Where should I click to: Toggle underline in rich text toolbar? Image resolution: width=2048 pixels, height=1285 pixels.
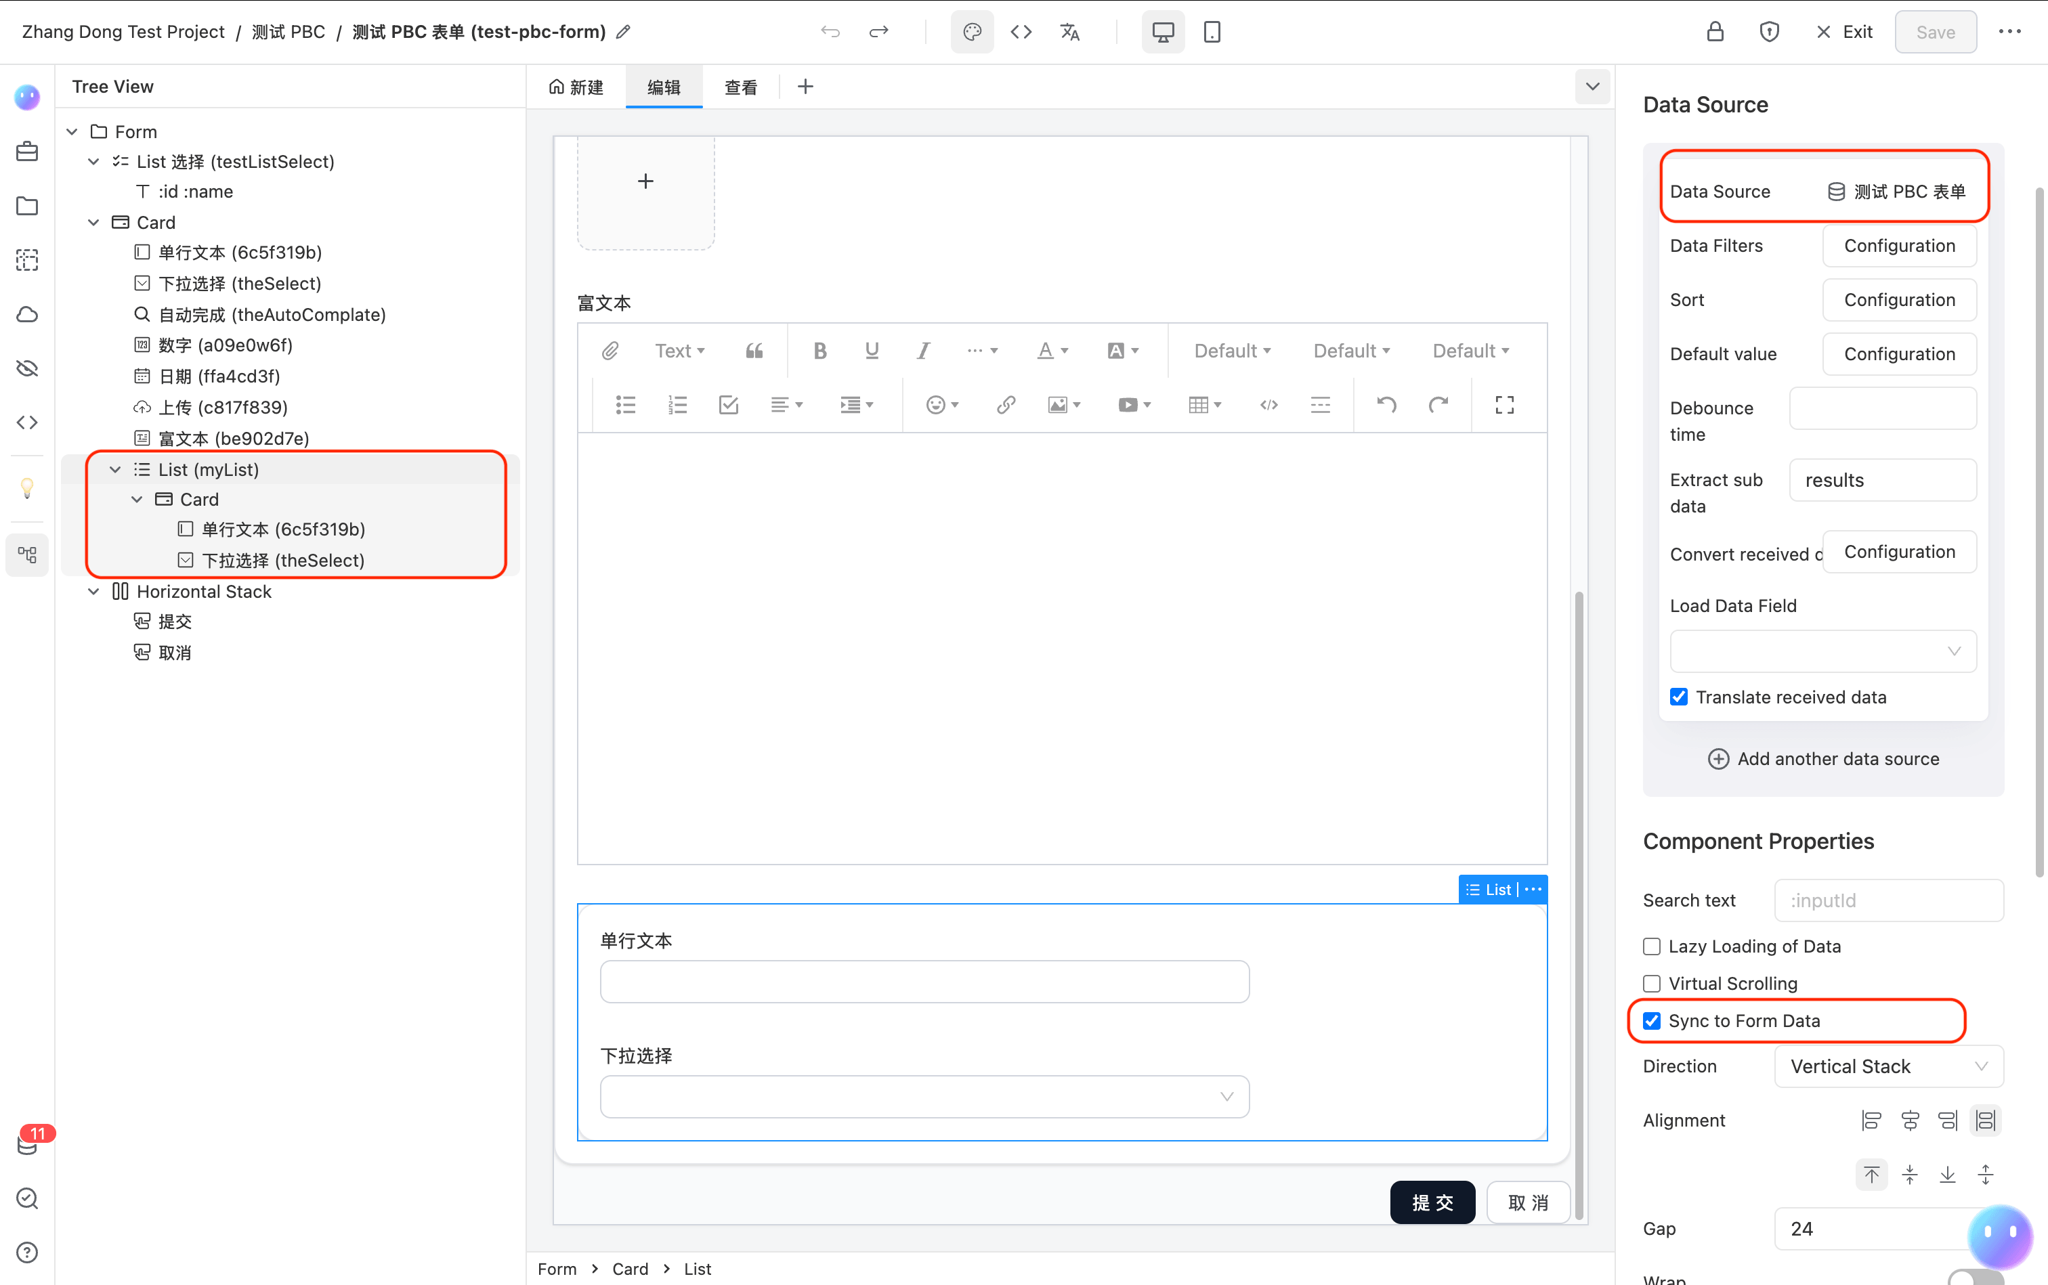coord(872,351)
